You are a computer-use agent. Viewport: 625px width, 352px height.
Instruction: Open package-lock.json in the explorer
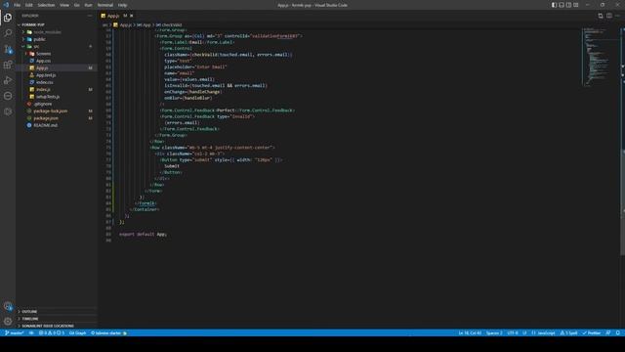click(56, 110)
